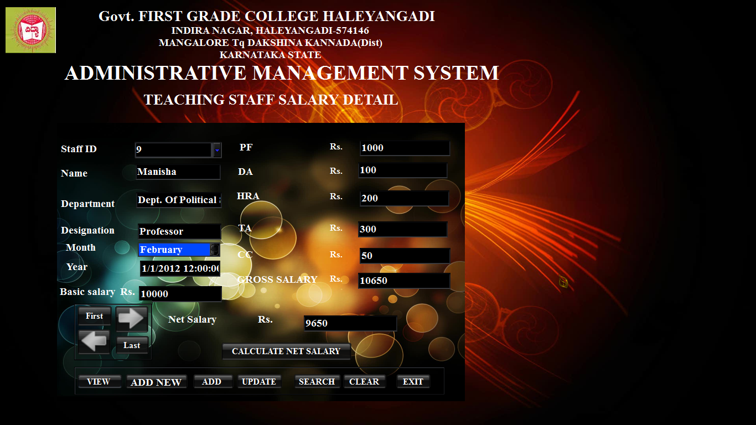Screen dimensions: 756x425
Task: Click the Year field showing 1/1/2012
Action: (180, 269)
